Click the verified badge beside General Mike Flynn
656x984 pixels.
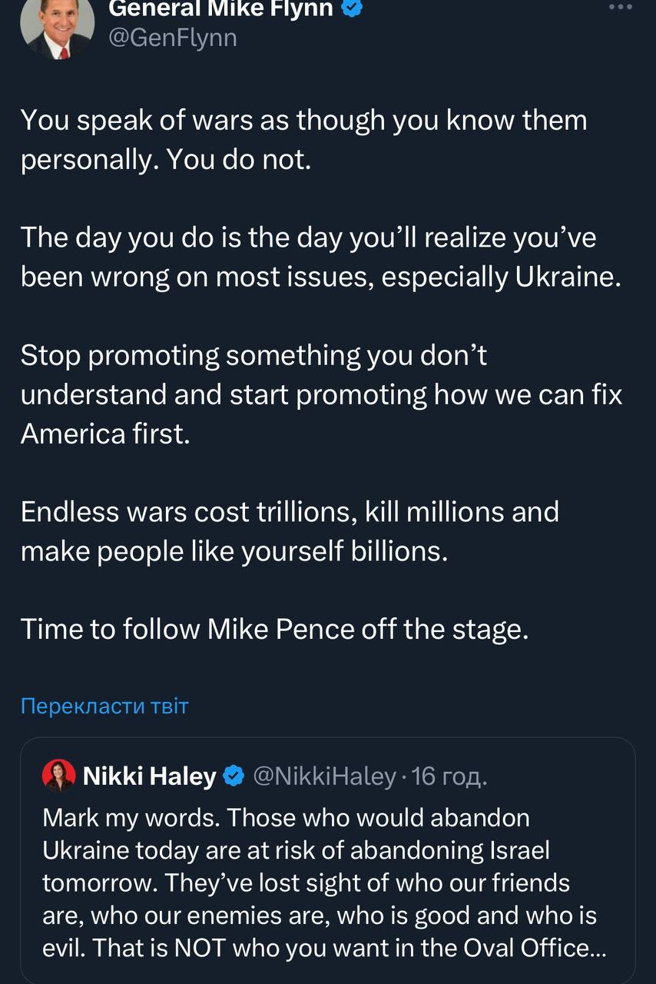click(x=352, y=8)
